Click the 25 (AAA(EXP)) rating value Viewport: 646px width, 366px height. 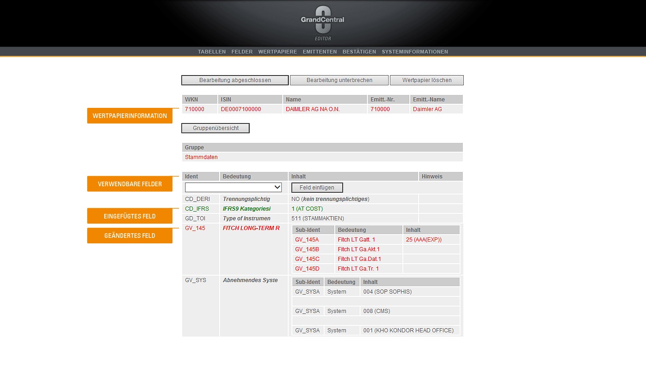pos(424,240)
